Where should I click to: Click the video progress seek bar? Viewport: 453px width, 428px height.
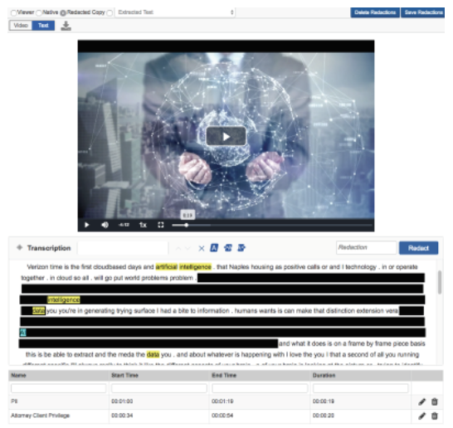(271, 225)
